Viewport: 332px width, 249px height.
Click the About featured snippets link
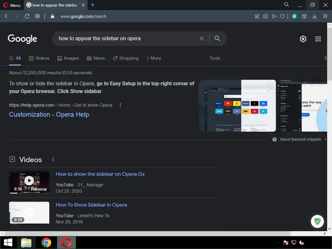[x=300, y=139]
